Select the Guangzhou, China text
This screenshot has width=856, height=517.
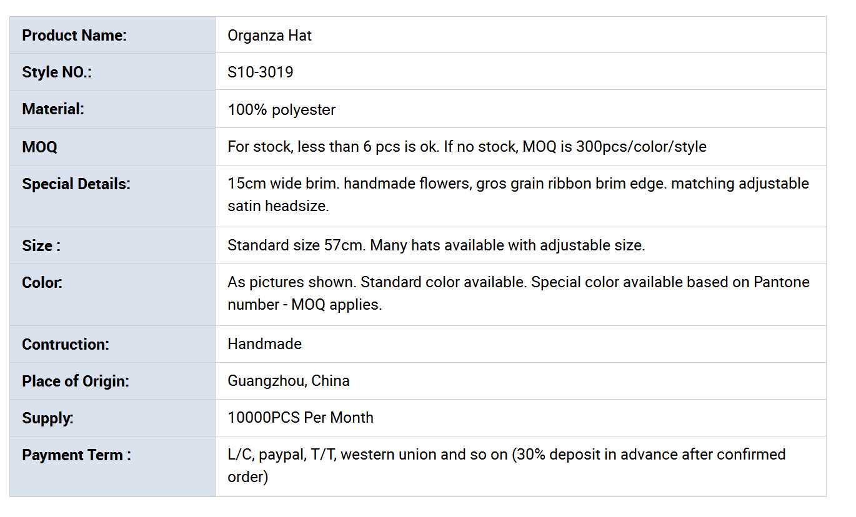pos(288,381)
